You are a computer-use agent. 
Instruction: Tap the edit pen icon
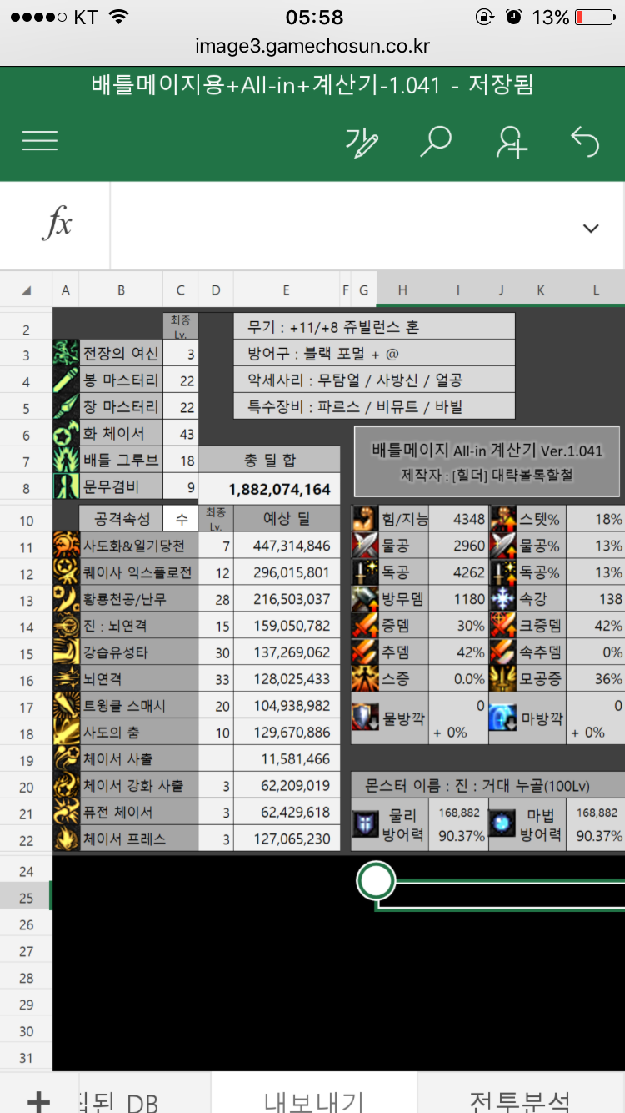[360, 142]
